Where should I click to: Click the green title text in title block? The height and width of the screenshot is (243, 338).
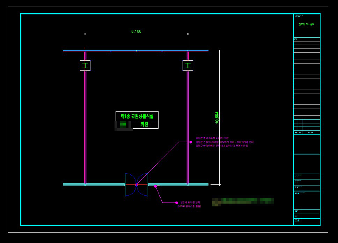pyautogui.click(x=306, y=24)
